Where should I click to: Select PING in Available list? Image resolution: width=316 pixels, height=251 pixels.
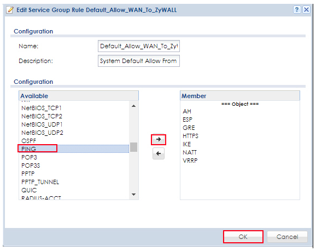click(x=74, y=149)
